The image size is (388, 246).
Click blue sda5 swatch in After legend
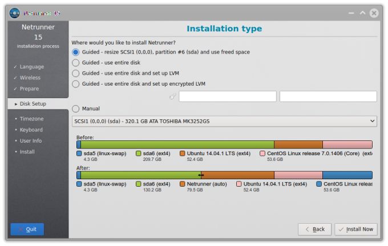(79, 184)
